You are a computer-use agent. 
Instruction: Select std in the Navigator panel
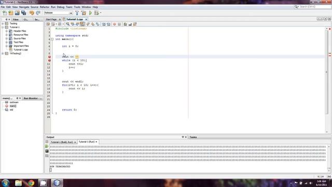point(11,110)
